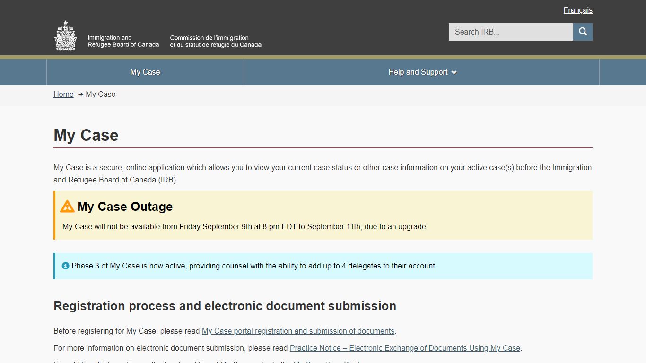Image resolution: width=646 pixels, height=363 pixels.
Task: Click the blue info icon beside Phase 3 notice
Action: [x=66, y=266]
